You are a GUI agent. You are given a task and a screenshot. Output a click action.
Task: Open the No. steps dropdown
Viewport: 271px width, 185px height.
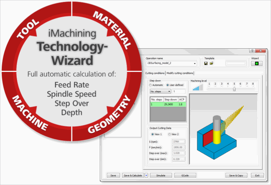pos(160,91)
